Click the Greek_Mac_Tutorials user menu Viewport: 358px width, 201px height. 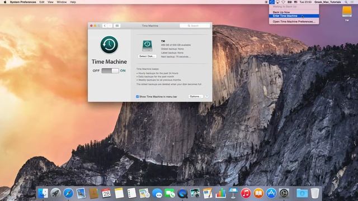click(x=327, y=2)
